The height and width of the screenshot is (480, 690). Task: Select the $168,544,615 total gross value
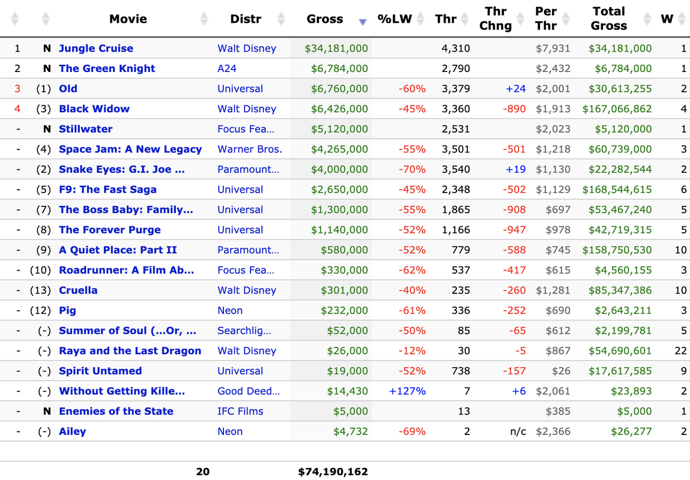pos(617,190)
